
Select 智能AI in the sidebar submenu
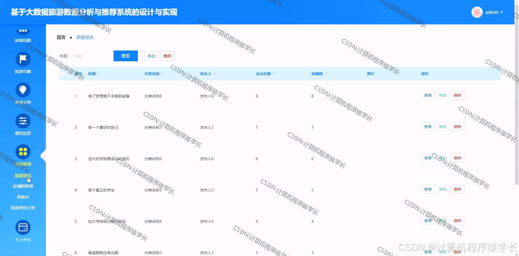point(23,197)
